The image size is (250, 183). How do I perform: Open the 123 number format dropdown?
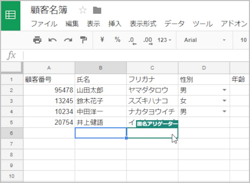click(x=165, y=40)
